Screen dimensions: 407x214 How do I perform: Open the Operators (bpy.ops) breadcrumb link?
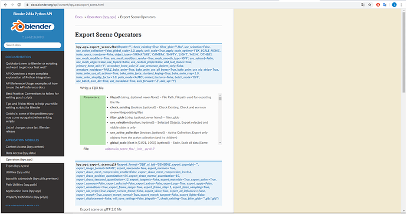point(101,17)
